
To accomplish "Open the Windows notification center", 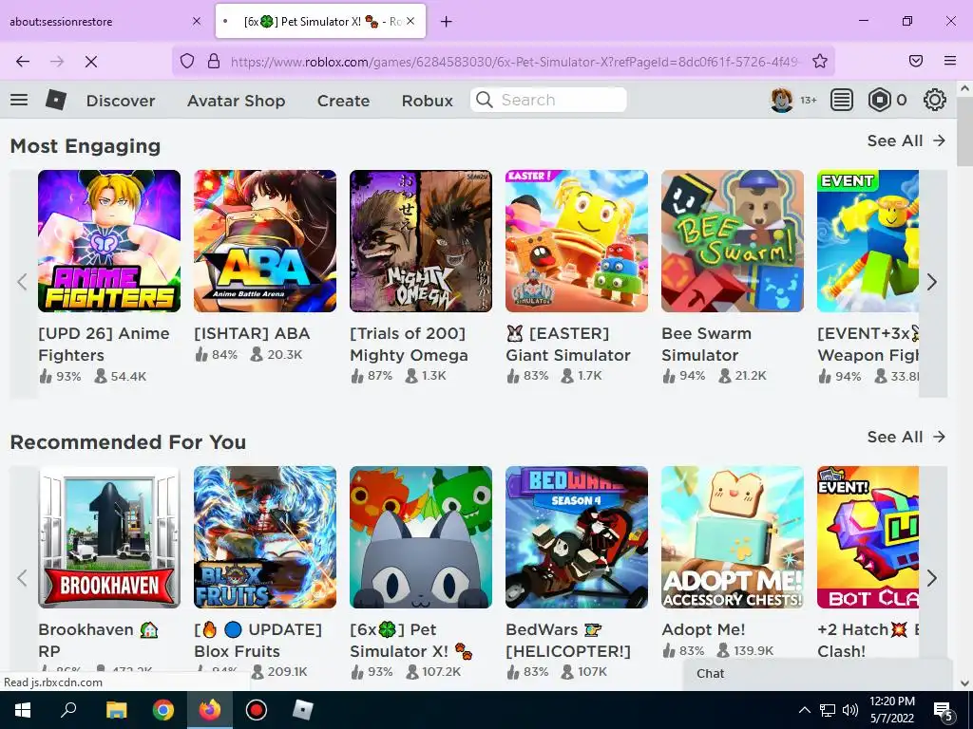I will point(944,711).
